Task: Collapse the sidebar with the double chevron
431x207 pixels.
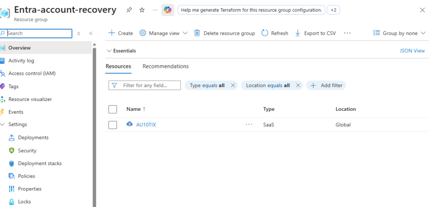Action: [90, 34]
